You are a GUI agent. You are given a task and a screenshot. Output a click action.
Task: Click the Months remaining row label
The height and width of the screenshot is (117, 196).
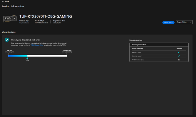click(x=137, y=49)
